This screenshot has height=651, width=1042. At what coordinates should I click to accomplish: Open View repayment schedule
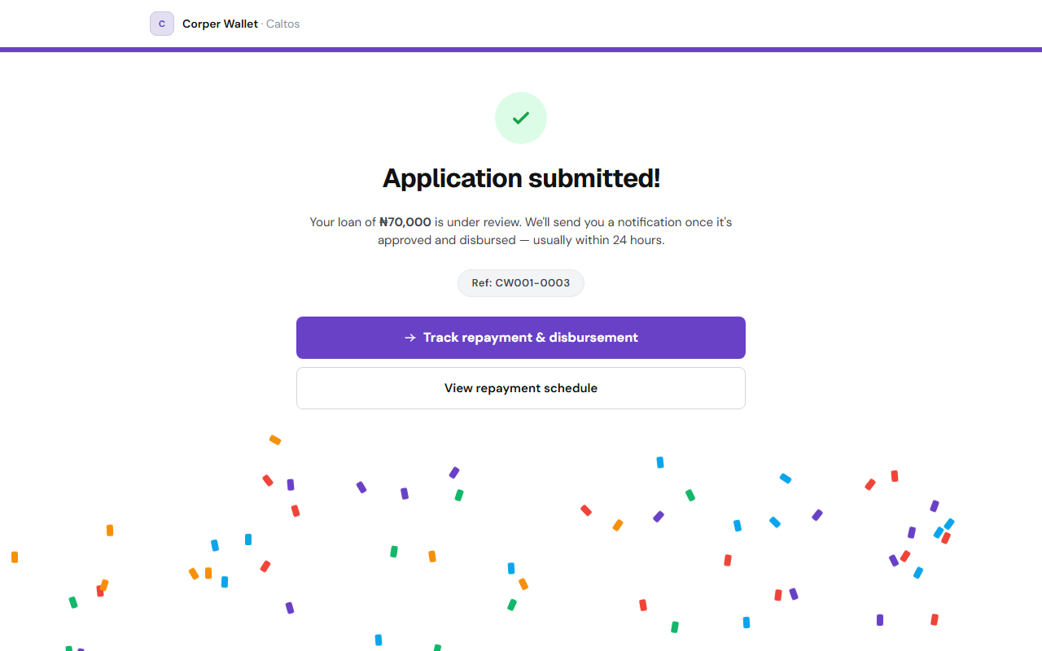click(x=521, y=388)
